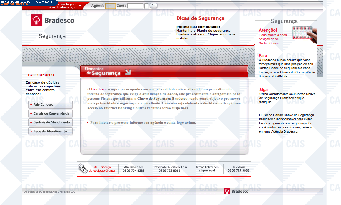Click the red arrow beside Rede de Atendimento
This screenshot has width=341, height=205.
click(31, 131)
